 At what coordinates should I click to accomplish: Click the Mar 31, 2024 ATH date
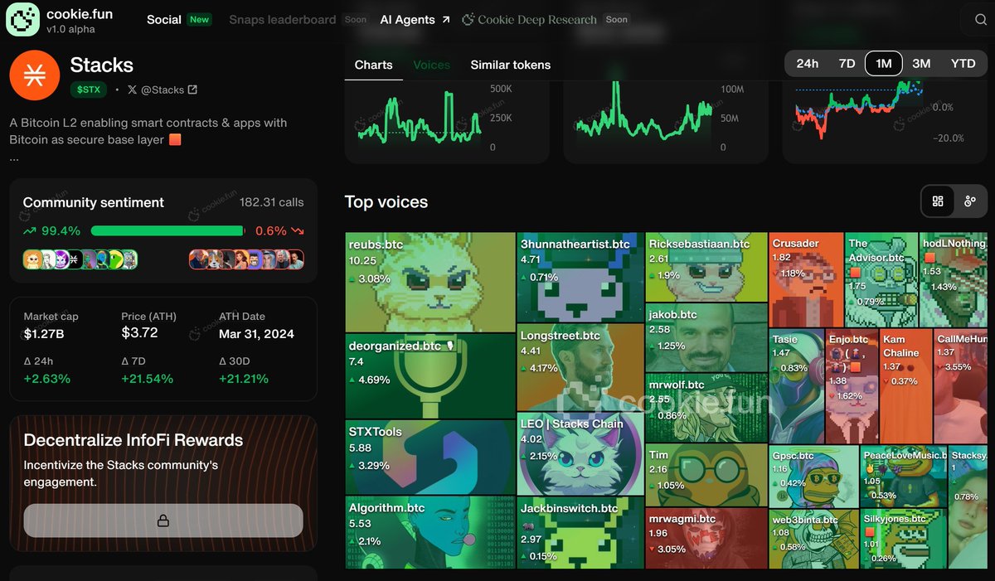pyautogui.click(x=256, y=333)
